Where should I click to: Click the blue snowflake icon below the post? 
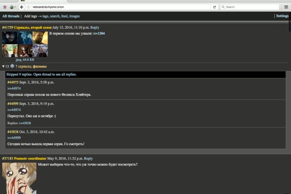12,66
